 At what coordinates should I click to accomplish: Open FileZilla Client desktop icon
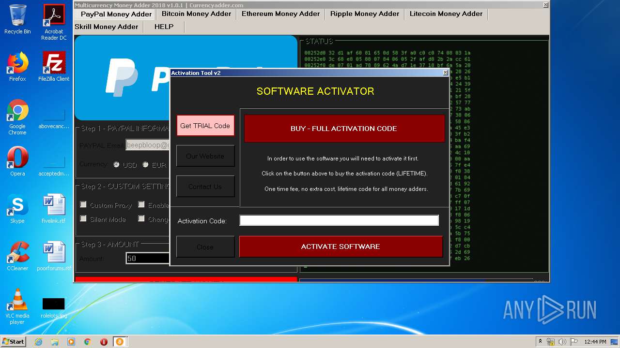pos(54,67)
